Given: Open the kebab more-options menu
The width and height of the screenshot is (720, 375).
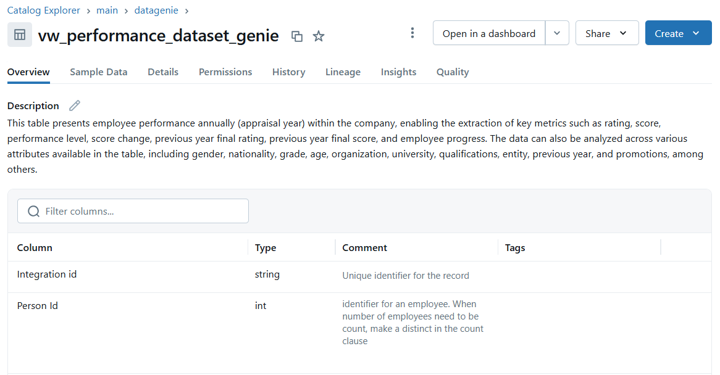Looking at the screenshot, I should pos(412,33).
